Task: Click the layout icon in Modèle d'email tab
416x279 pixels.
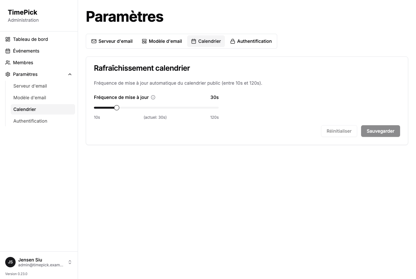Action: coord(144,41)
